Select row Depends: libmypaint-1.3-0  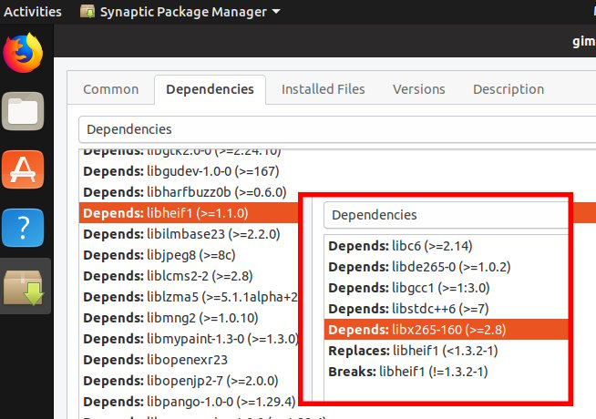coord(189,339)
